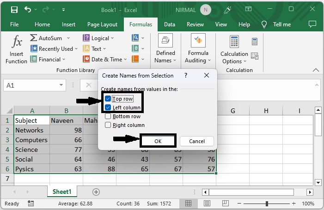Switch to Page Break Preview view icon
Screen dimensions: 324x210
click(221, 204)
